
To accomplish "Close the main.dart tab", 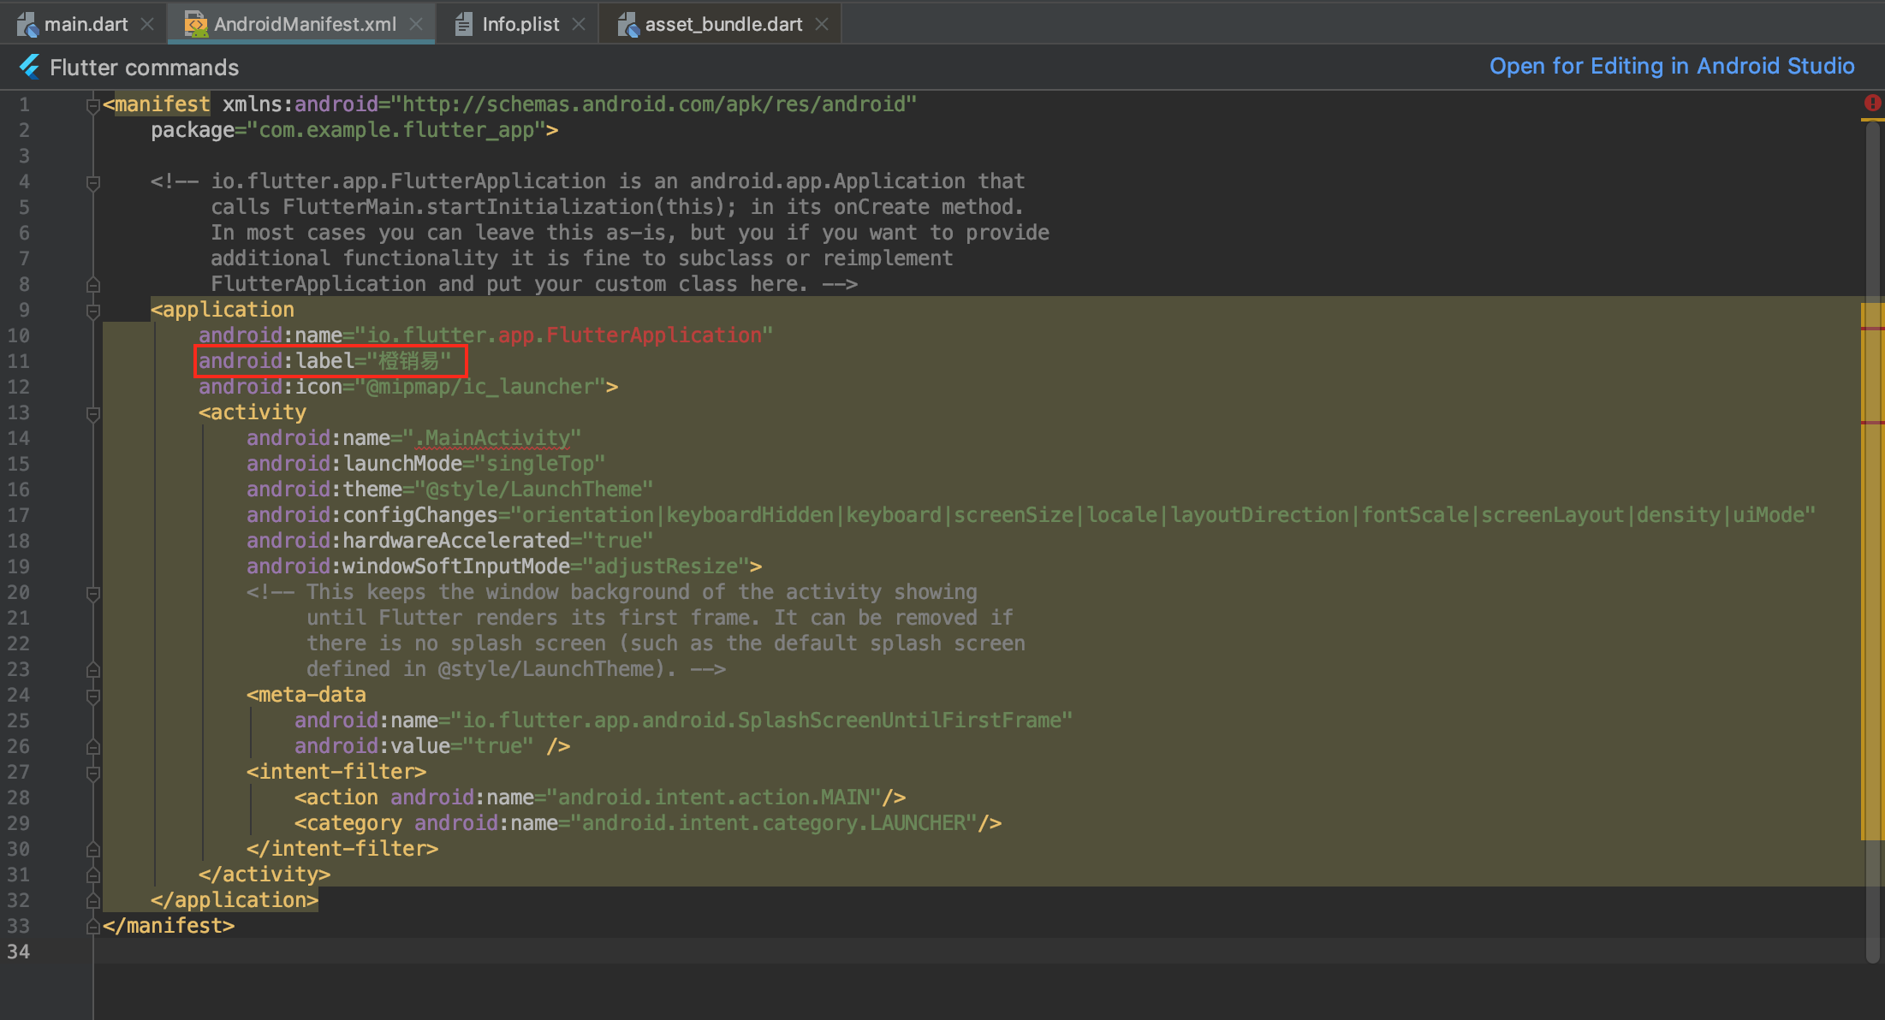I will 147,24.
